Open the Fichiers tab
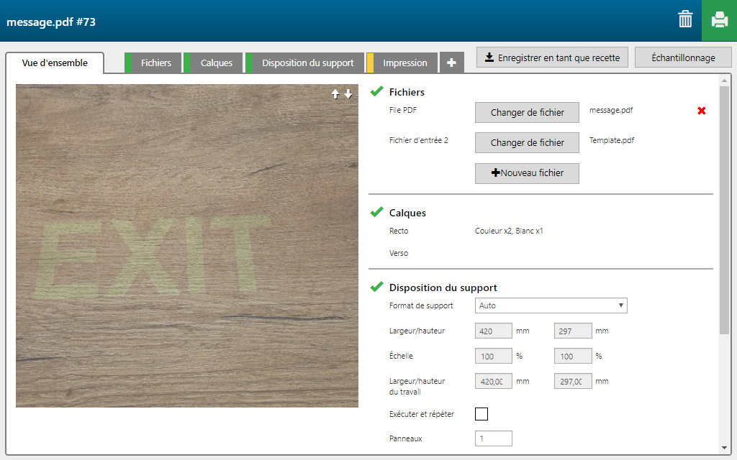 tap(153, 63)
